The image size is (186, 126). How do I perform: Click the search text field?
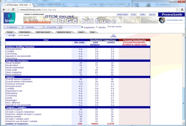pos(72,27)
